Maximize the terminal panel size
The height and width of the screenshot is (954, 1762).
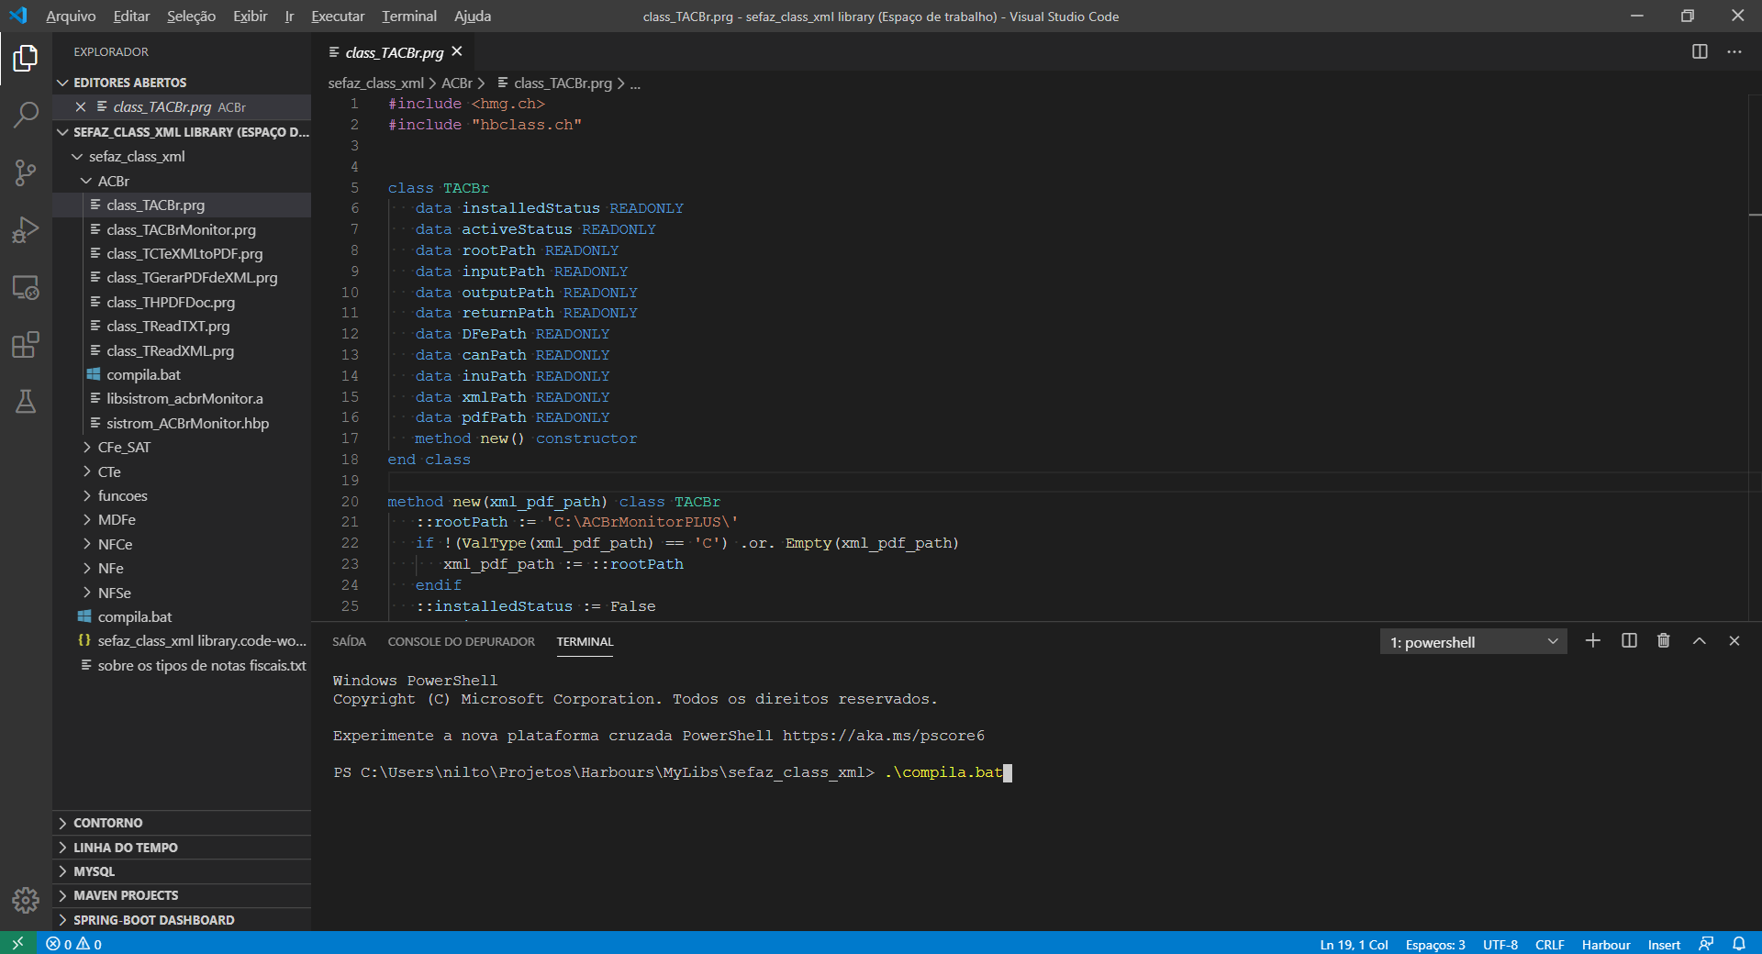[x=1699, y=641]
